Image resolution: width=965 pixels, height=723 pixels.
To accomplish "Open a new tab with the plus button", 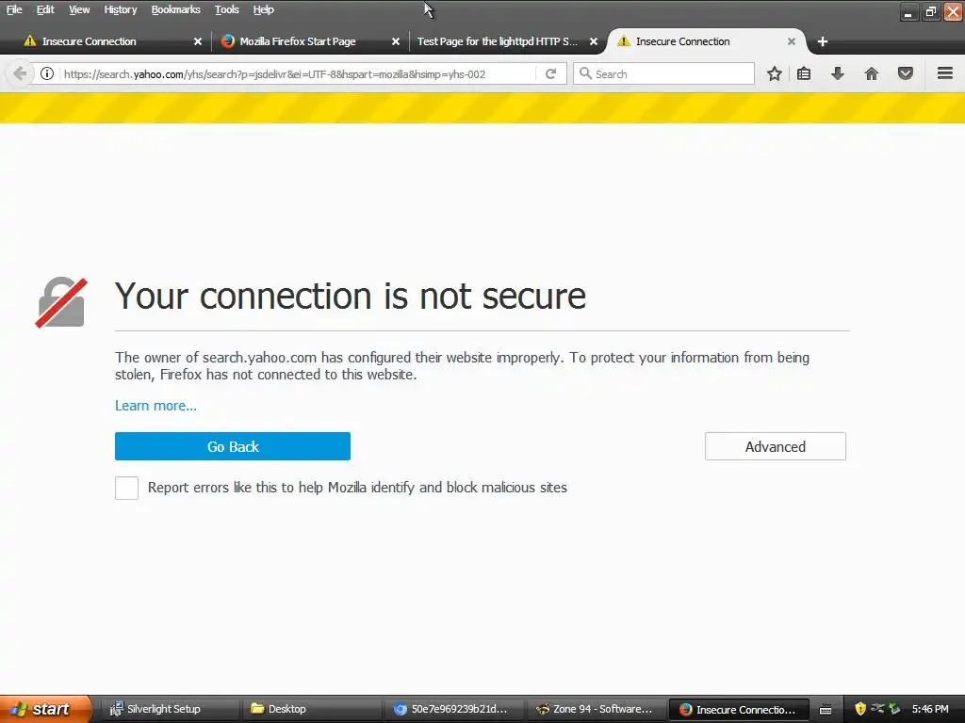I will point(822,41).
